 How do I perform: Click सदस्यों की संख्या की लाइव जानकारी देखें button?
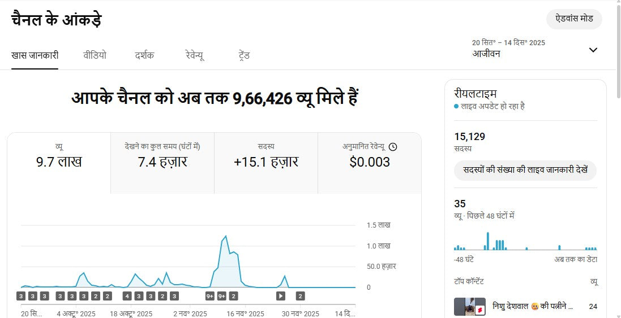[x=525, y=169]
